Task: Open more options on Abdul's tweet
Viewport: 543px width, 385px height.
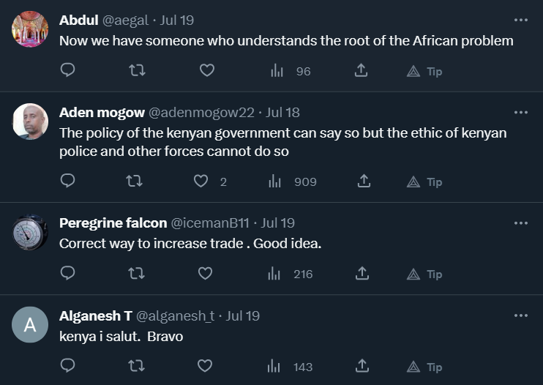Action: 520,20
